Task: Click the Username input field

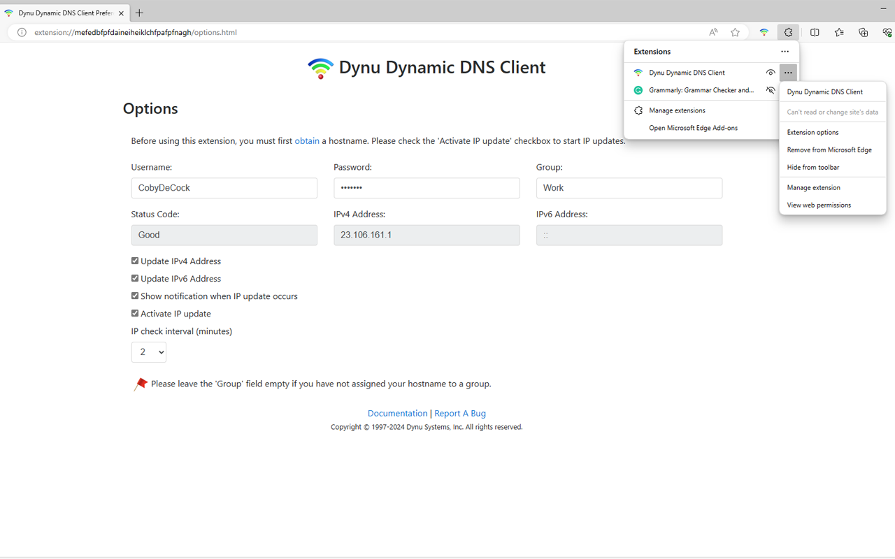Action: pos(224,188)
